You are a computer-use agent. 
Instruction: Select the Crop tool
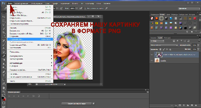pos(4,32)
